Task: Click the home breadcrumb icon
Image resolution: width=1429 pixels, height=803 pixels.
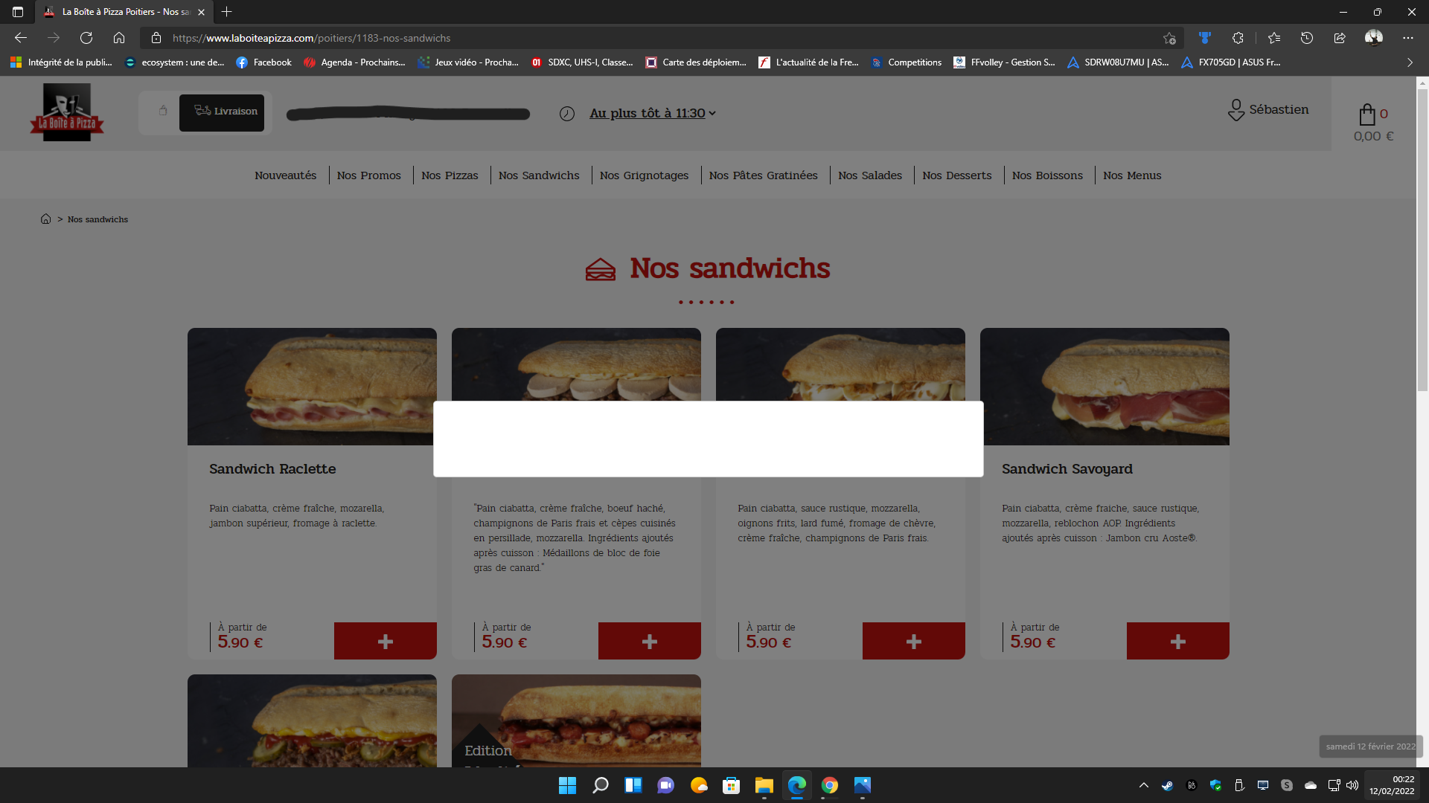Action: click(x=45, y=219)
